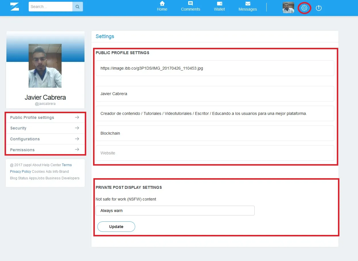Open the Privacy Policy link

pyautogui.click(x=20, y=172)
